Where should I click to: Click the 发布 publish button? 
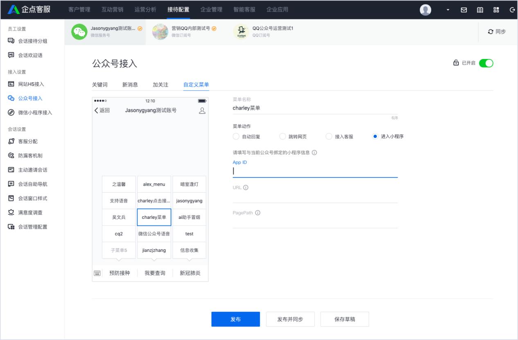coord(235,319)
